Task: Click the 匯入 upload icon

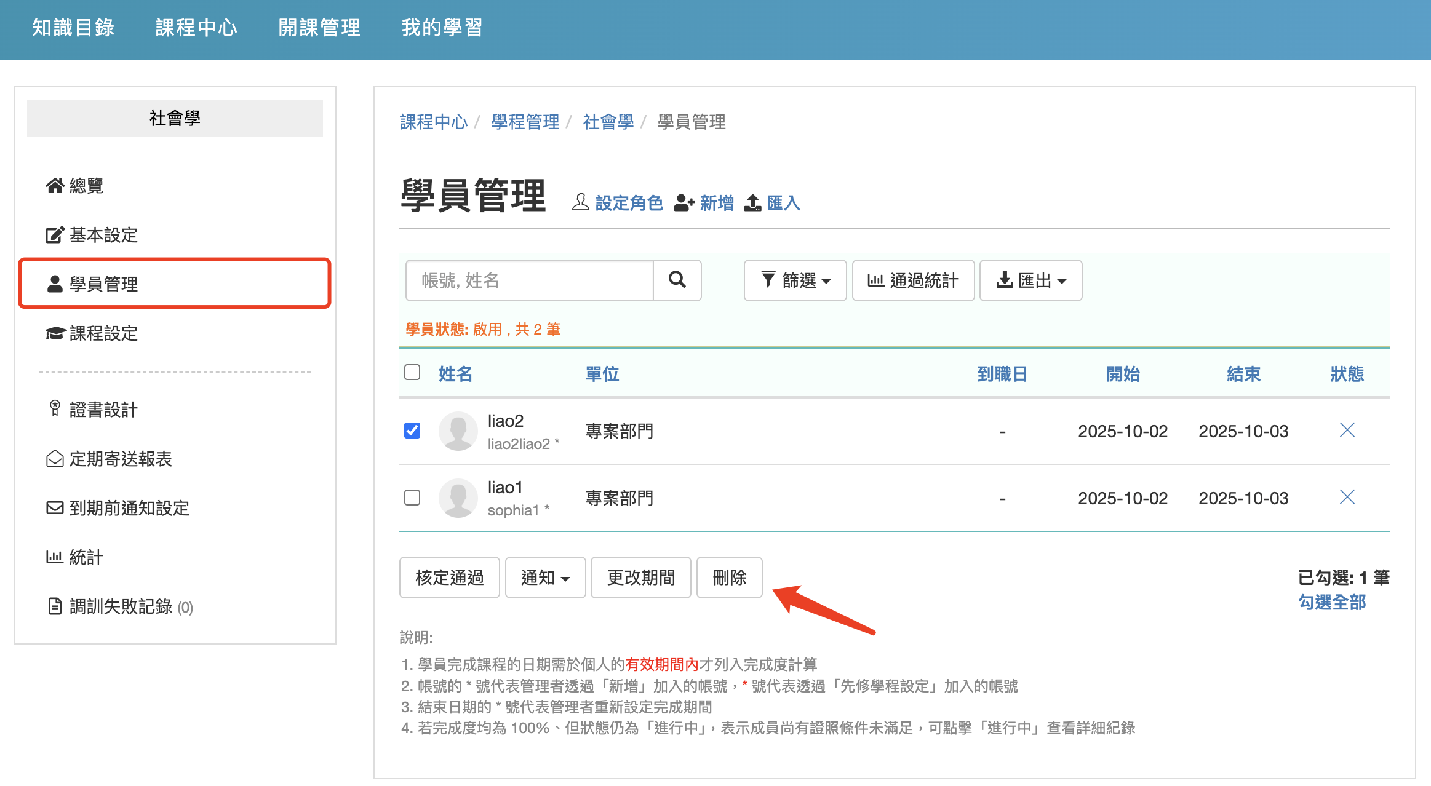Action: pyautogui.click(x=752, y=202)
